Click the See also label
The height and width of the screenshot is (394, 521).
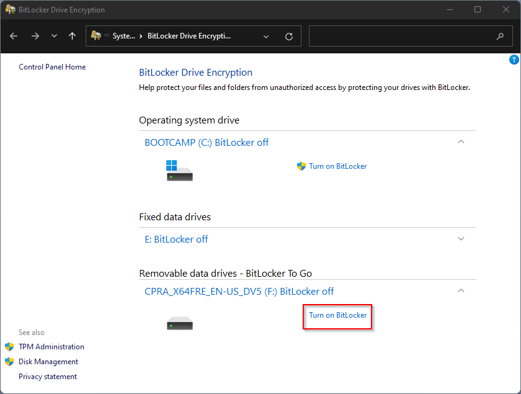coord(31,333)
